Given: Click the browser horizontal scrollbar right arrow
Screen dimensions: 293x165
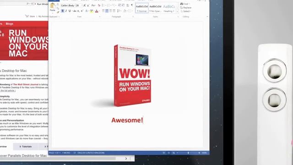Looking at the screenshot, I should [126, 159].
